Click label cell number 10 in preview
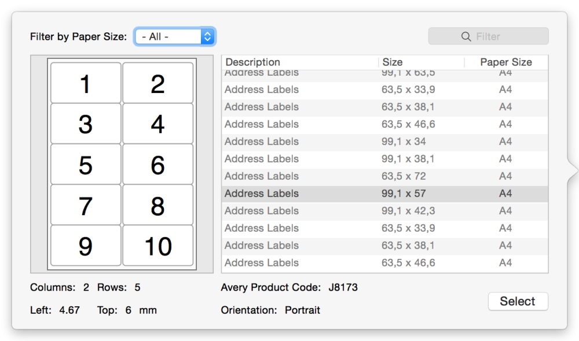 (157, 245)
